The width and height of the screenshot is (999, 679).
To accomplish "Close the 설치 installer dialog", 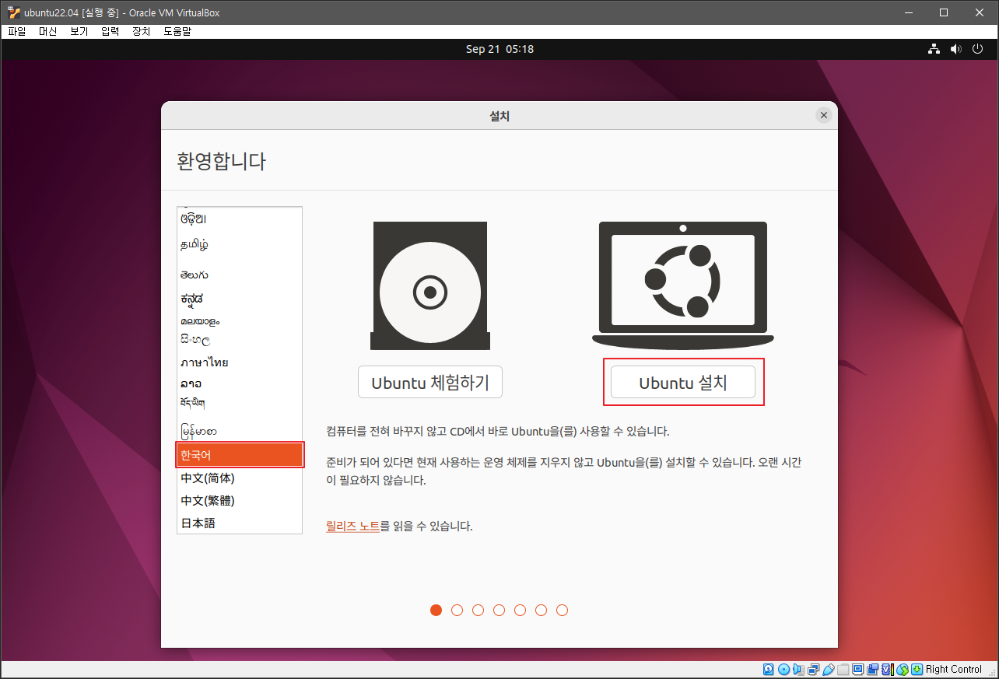I will coord(824,115).
